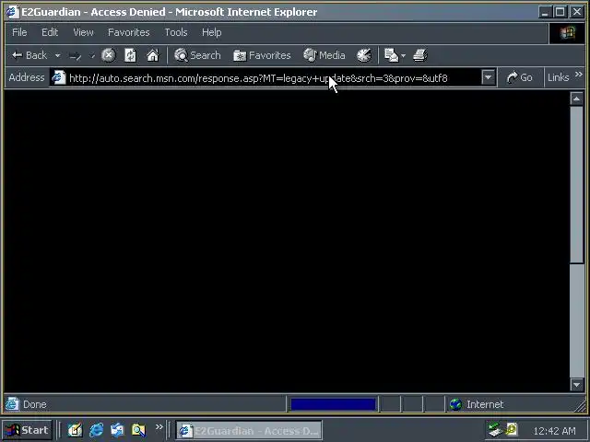590x442 pixels.
Task: Go back with the Back button
Action: click(x=29, y=55)
